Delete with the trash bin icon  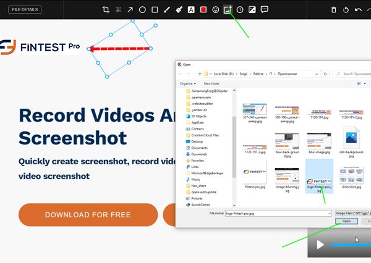[x=334, y=10]
